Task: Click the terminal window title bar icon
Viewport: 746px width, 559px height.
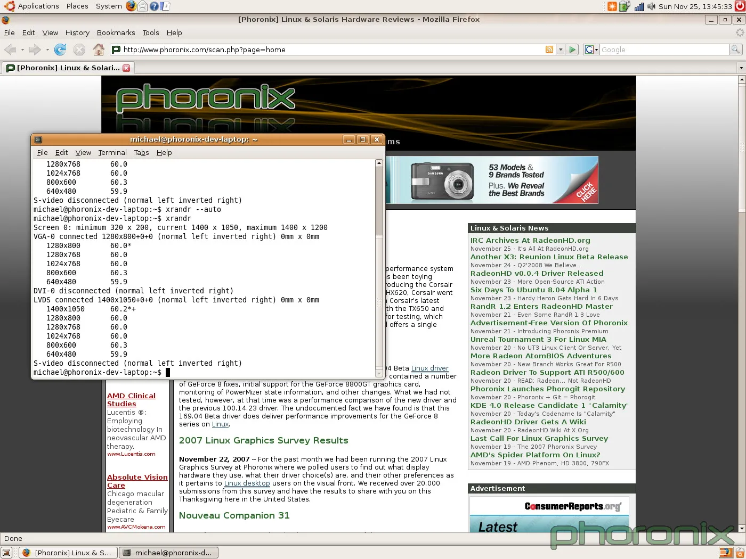Action: [x=38, y=139]
